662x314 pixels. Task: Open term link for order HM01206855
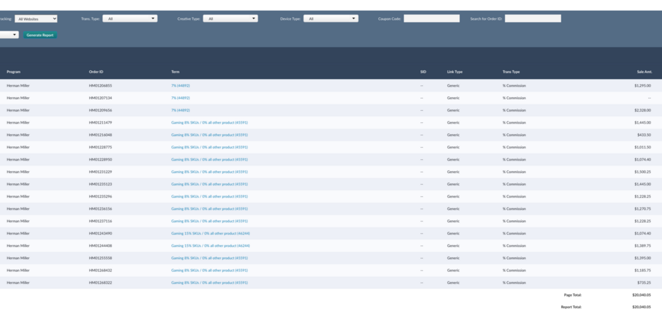pos(180,85)
